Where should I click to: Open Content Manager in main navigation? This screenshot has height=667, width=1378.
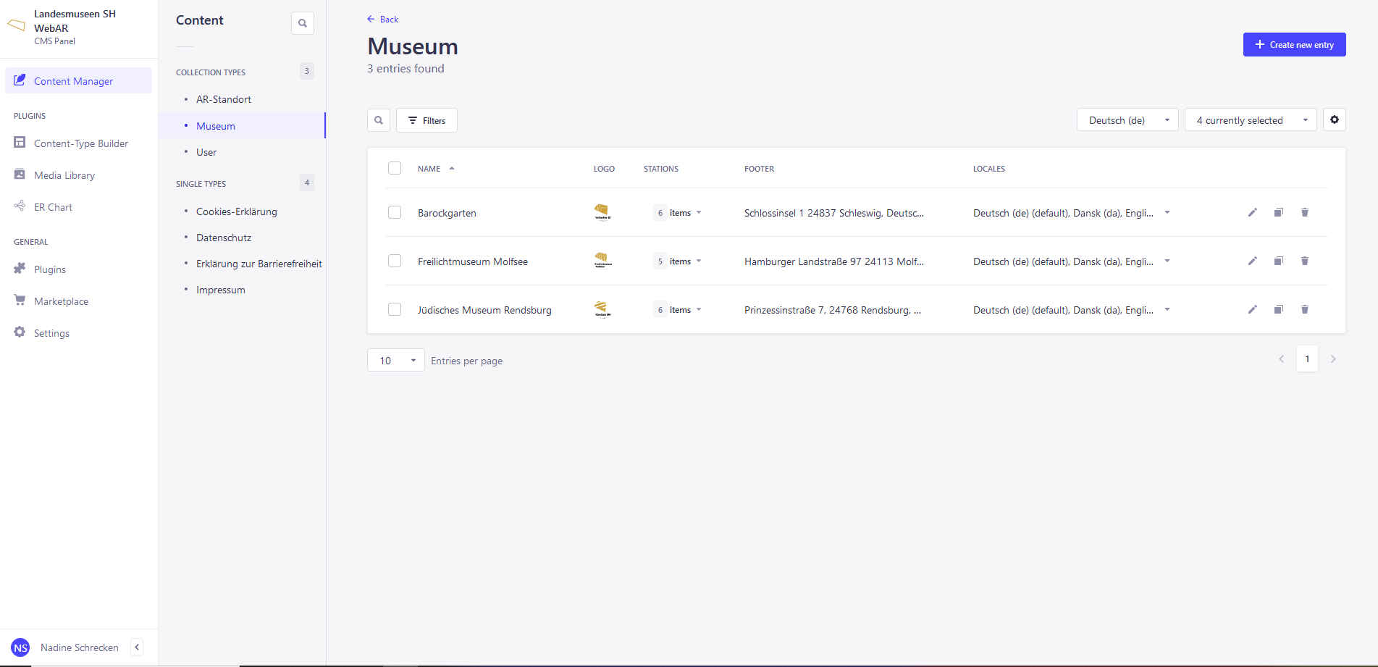coord(79,80)
